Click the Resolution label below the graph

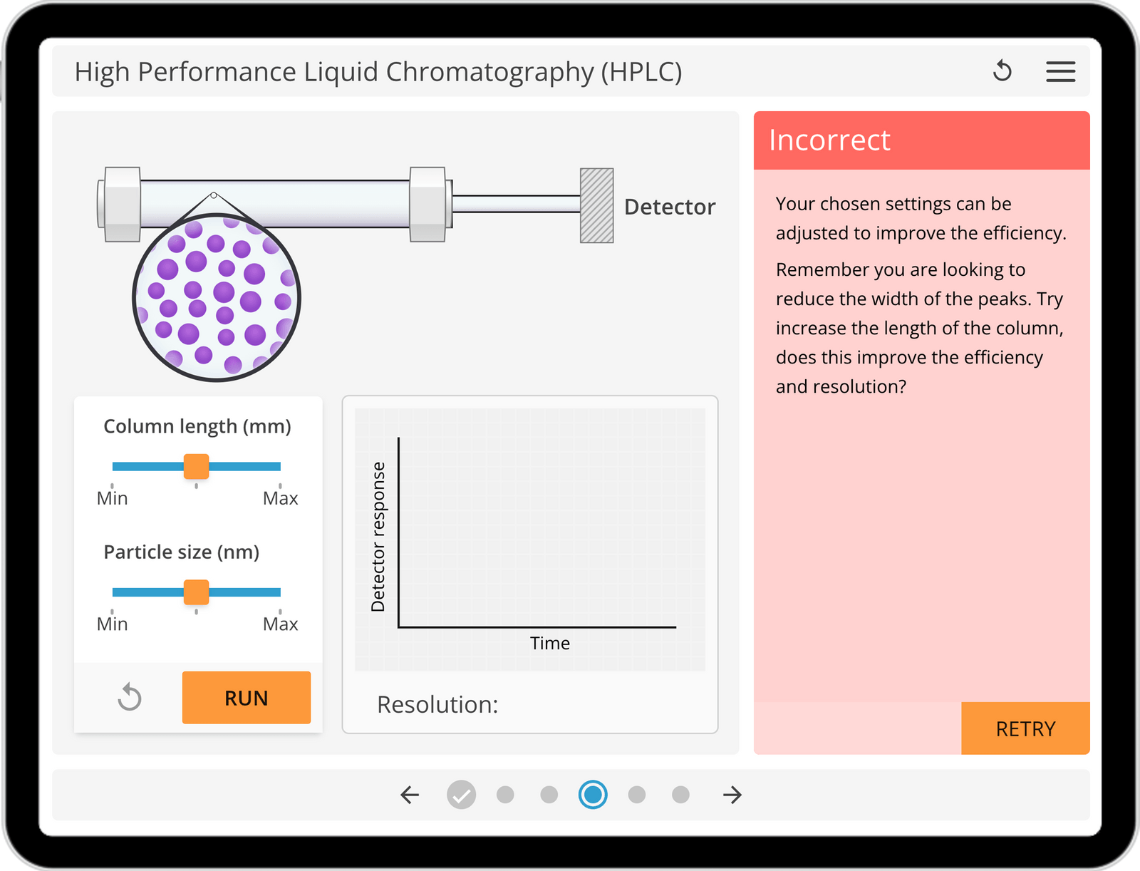tap(437, 706)
